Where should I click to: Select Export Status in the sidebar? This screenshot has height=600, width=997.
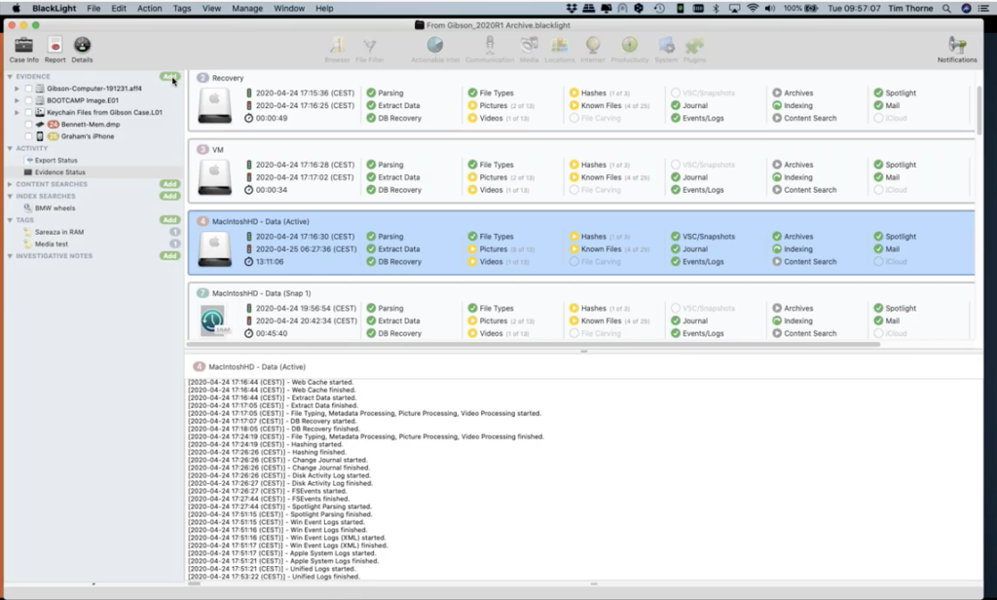[55, 161]
